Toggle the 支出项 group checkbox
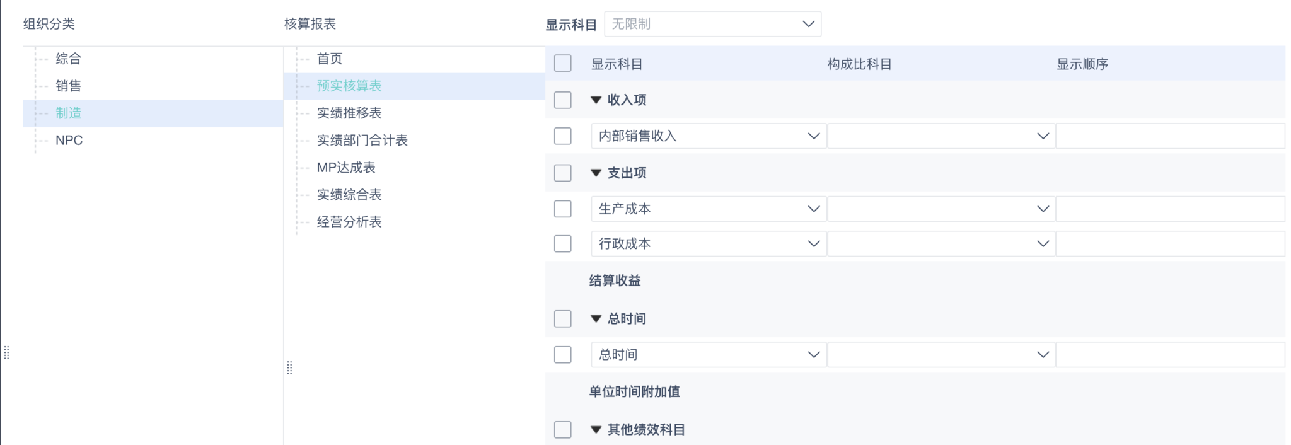The width and height of the screenshot is (1291, 445). pyautogui.click(x=563, y=173)
